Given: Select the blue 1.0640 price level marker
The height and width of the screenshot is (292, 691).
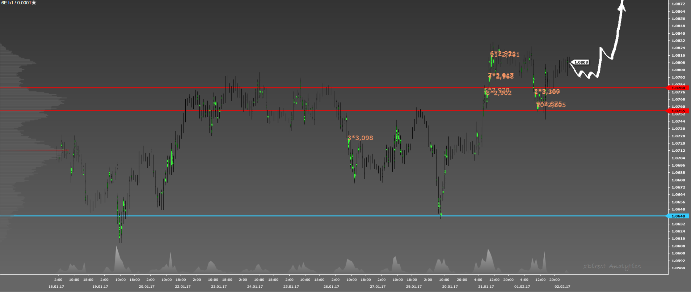Looking at the screenshot, I should [x=678, y=216].
